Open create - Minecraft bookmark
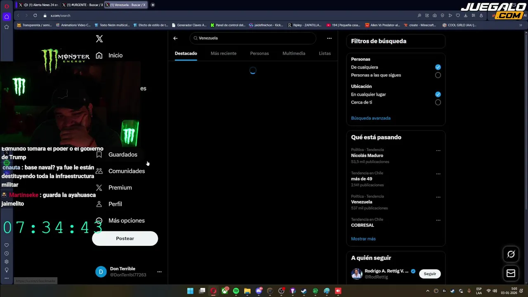The height and width of the screenshot is (297, 528). 420,25
